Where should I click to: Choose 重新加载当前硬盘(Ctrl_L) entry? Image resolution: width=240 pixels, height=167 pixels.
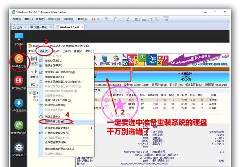point(66,149)
